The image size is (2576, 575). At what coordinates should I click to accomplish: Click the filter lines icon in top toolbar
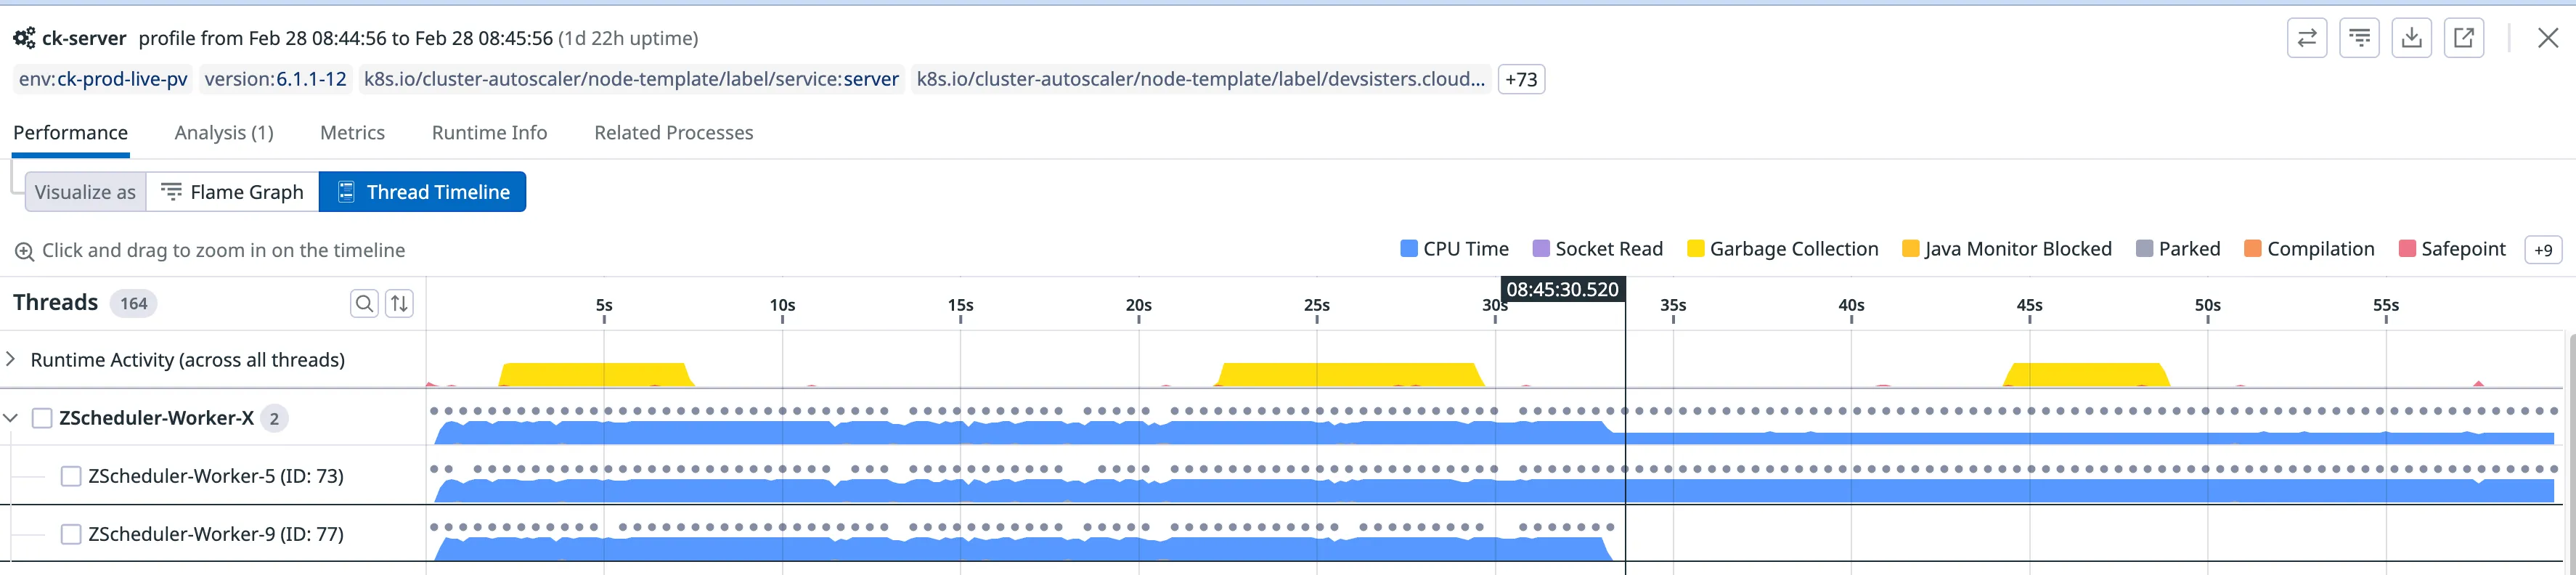(x=2359, y=38)
